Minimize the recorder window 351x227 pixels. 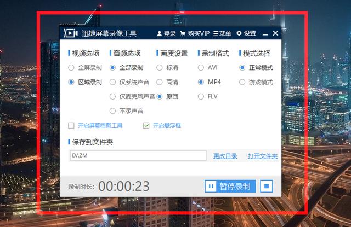pos(265,34)
